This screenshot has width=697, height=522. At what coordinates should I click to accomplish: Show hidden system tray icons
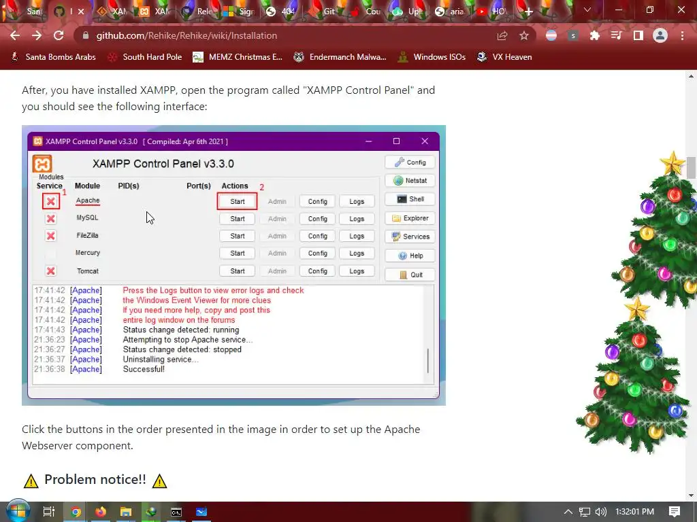[568, 512]
